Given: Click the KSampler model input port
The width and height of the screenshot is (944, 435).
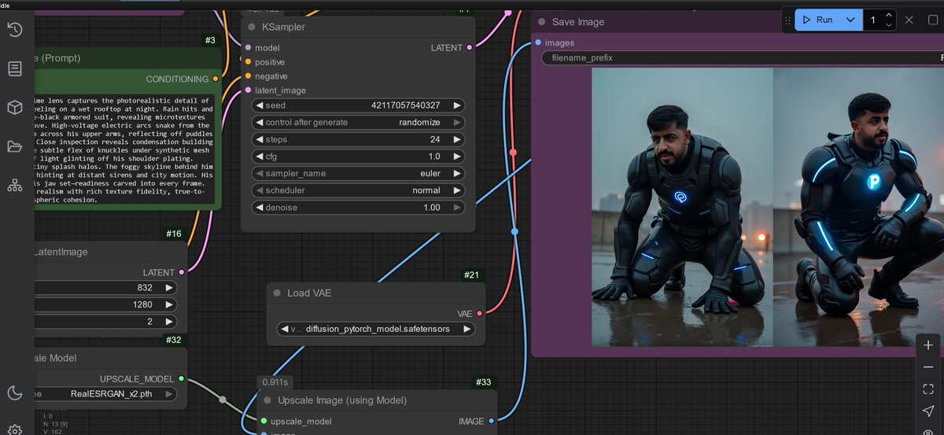Looking at the screenshot, I should coord(248,48).
